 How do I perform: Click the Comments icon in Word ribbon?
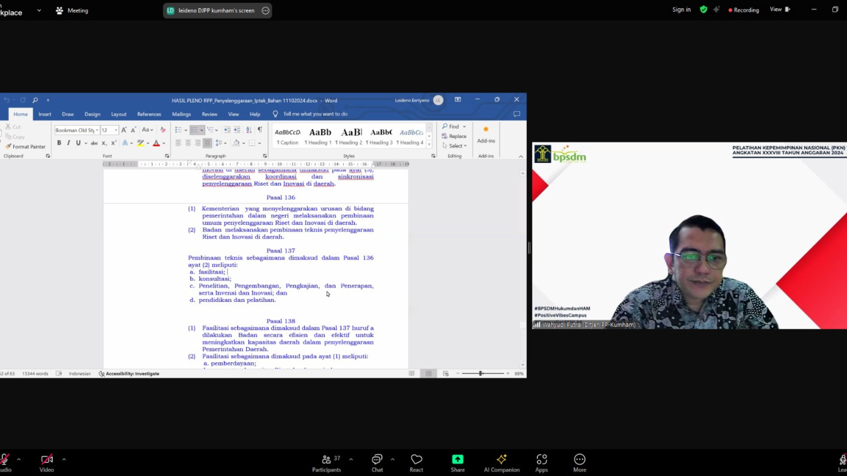point(517,114)
